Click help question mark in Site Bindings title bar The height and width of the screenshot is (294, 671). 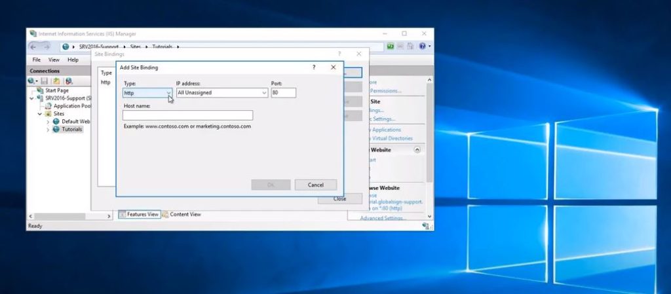(x=339, y=54)
